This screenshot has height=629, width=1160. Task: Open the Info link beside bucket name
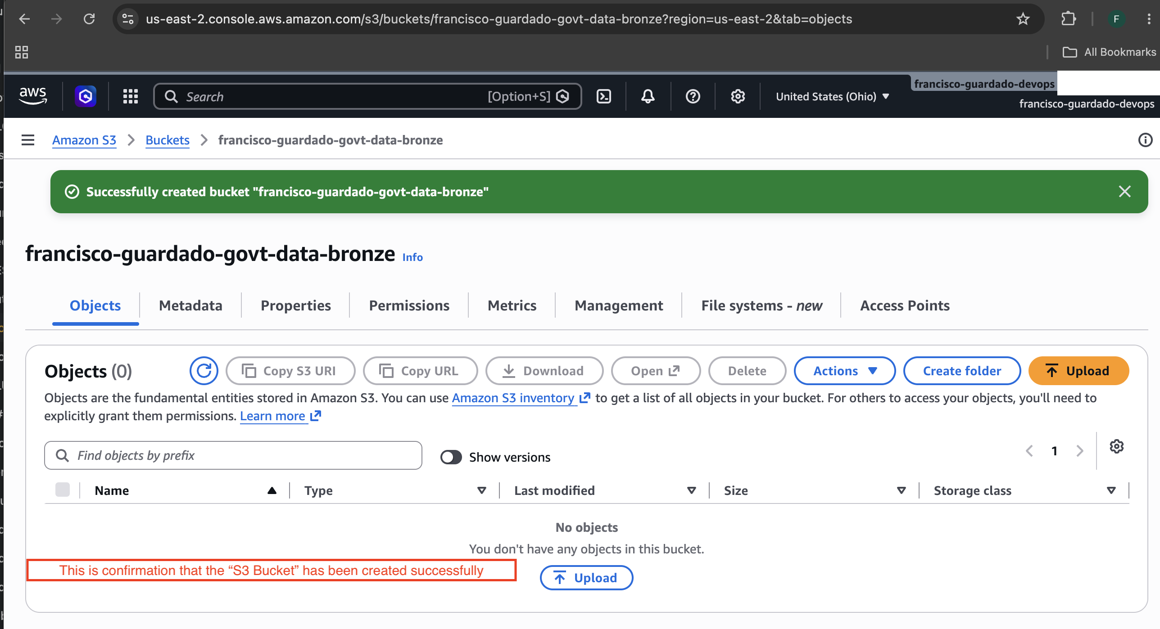click(412, 257)
